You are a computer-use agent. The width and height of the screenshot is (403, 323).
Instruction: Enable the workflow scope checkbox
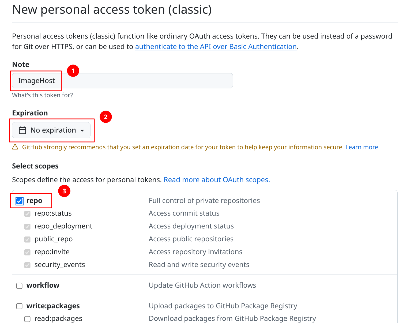click(20, 286)
